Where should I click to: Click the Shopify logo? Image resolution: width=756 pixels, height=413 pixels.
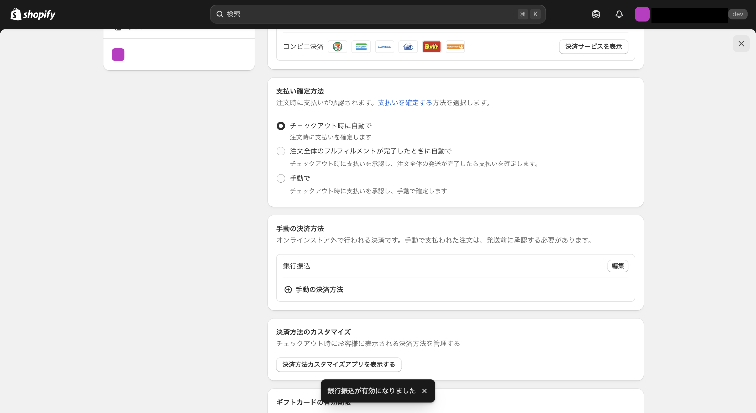point(33,14)
